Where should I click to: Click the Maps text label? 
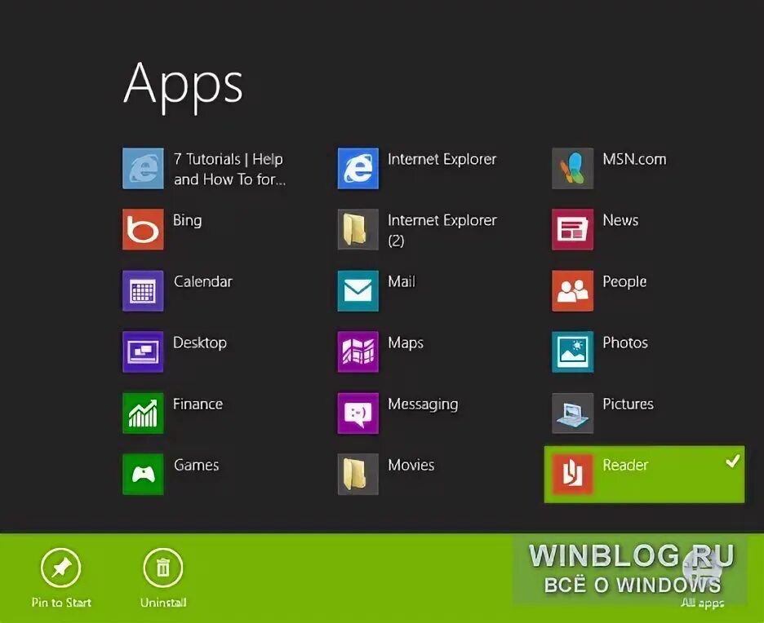[x=406, y=343]
